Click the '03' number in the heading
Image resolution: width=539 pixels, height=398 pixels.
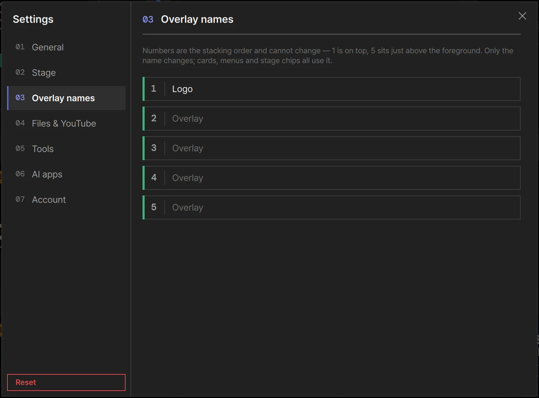[x=148, y=19]
